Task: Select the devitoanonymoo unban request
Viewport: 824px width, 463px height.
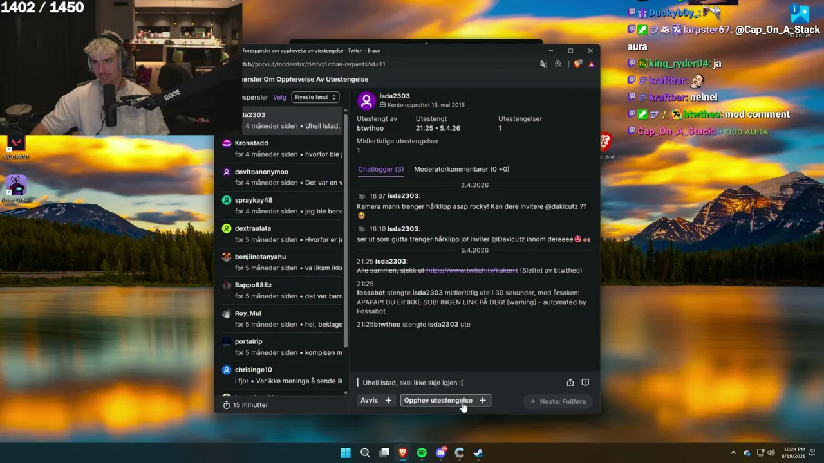Action: click(282, 177)
